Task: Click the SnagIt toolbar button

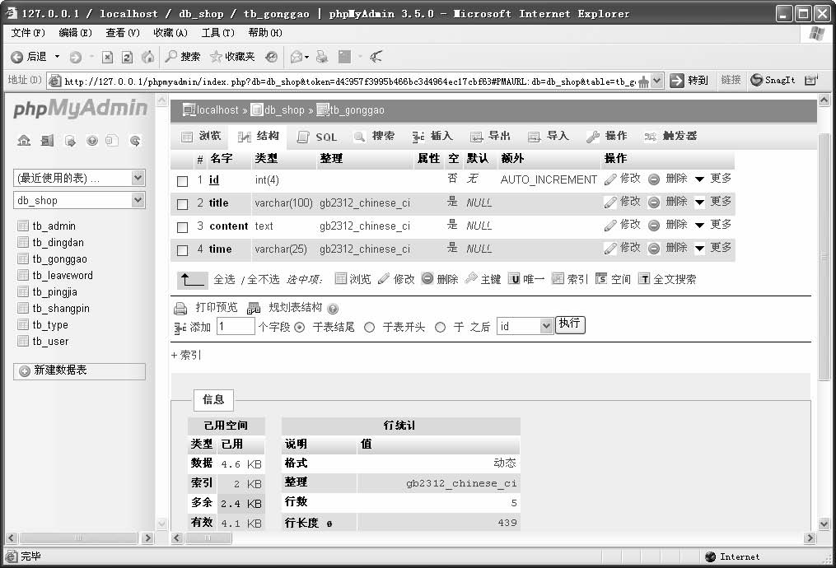Action: tap(773, 80)
